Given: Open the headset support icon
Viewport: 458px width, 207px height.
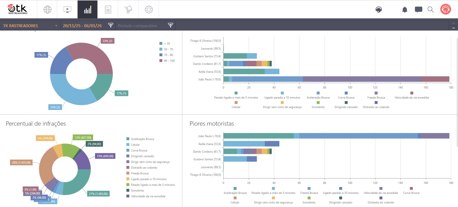Looking at the screenshot, I should pos(379,10).
